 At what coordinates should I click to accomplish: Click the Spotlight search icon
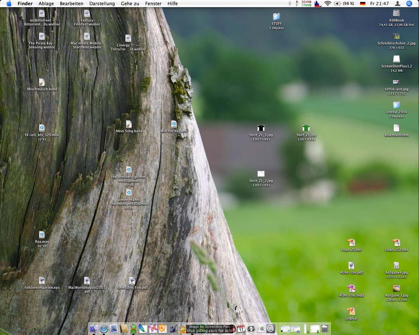click(409, 4)
